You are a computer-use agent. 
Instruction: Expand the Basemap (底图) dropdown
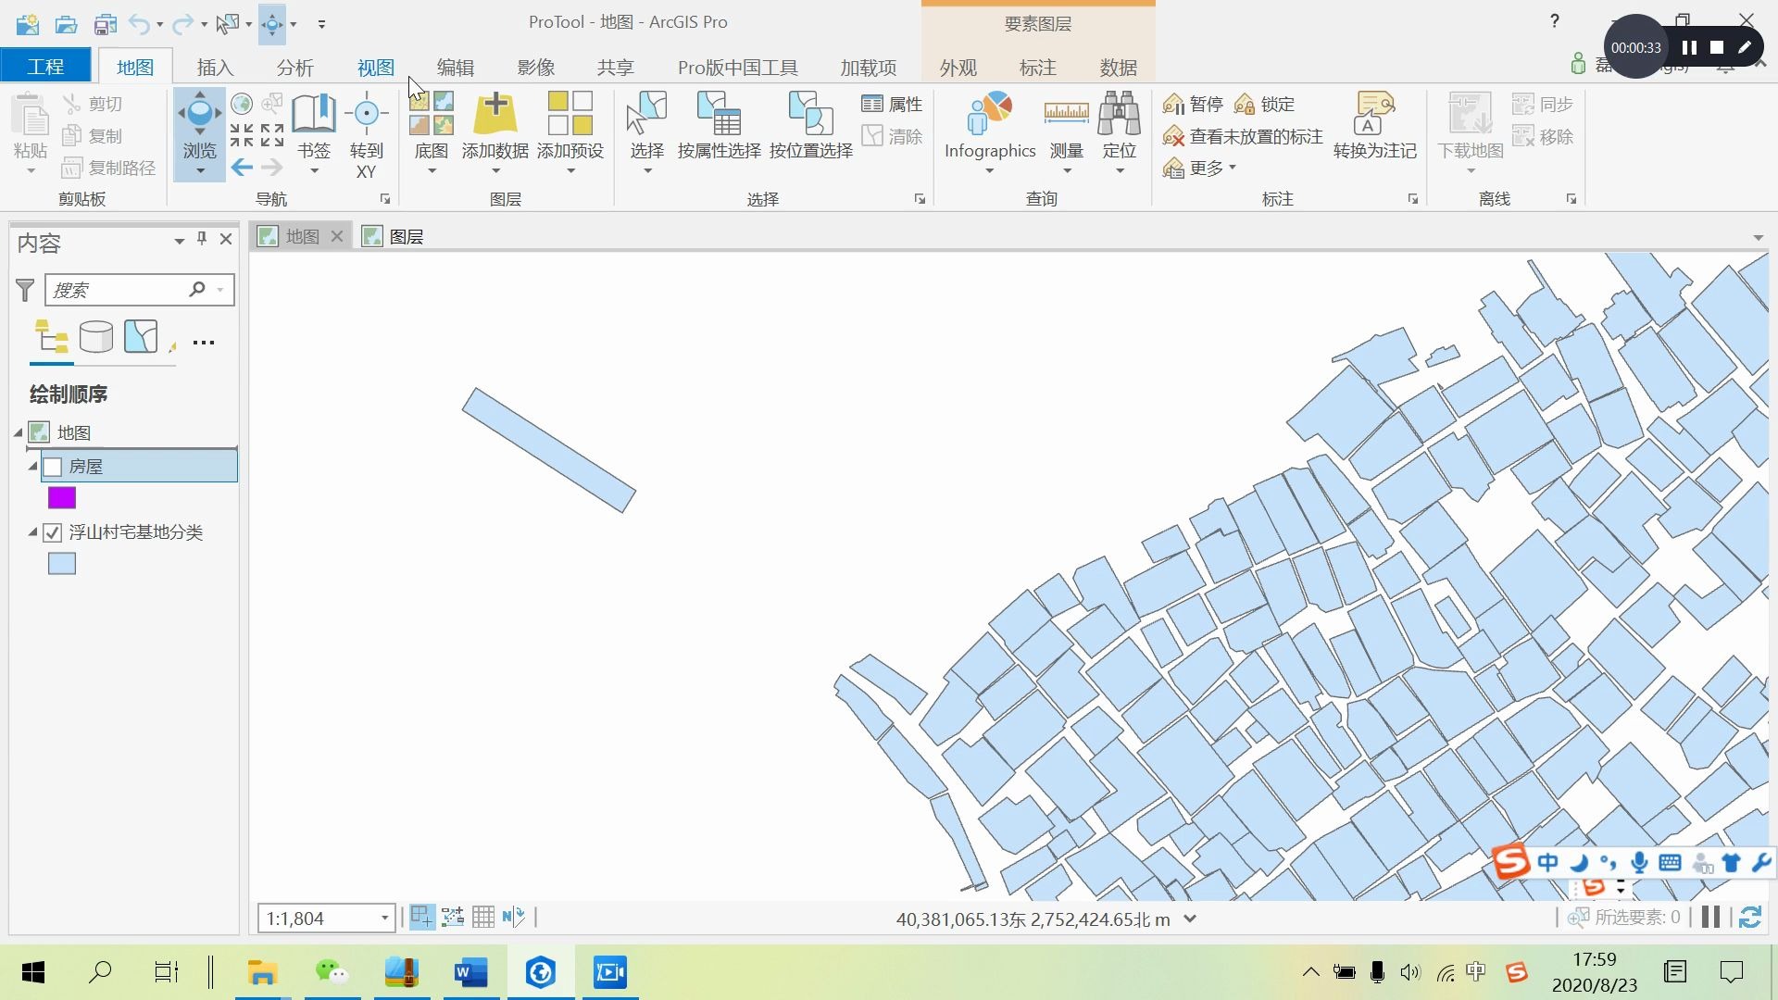click(x=431, y=170)
